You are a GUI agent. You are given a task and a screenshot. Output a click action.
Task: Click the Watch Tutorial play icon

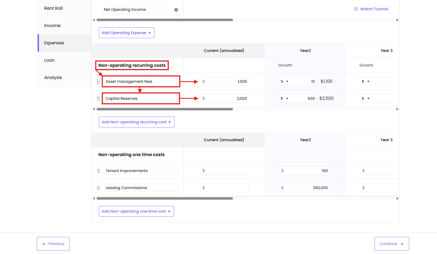click(x=356, y=9)
